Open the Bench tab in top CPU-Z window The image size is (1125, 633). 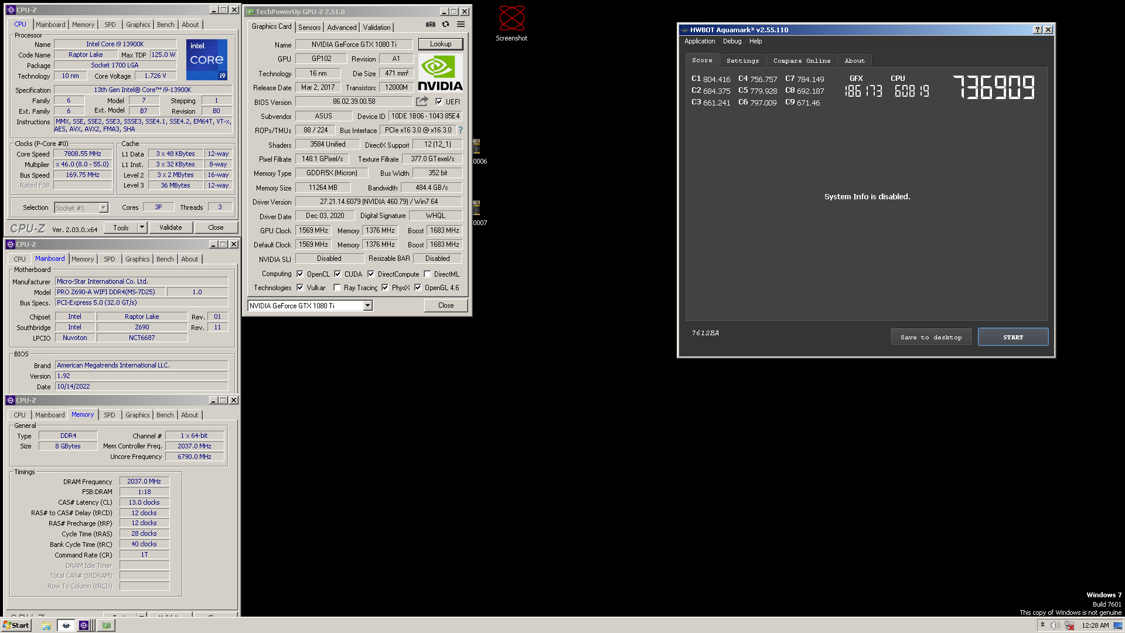click(x=166, y=25)
